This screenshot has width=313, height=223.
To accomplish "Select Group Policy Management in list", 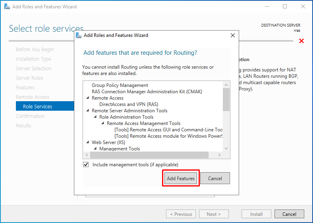I will [x=120, y=85].
